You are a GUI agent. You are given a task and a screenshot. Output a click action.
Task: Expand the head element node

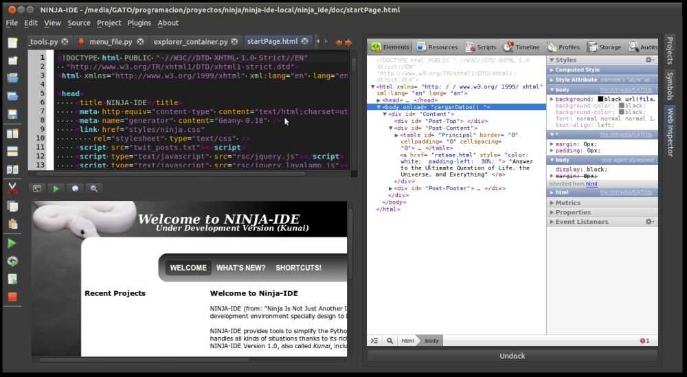click(379, 100)
